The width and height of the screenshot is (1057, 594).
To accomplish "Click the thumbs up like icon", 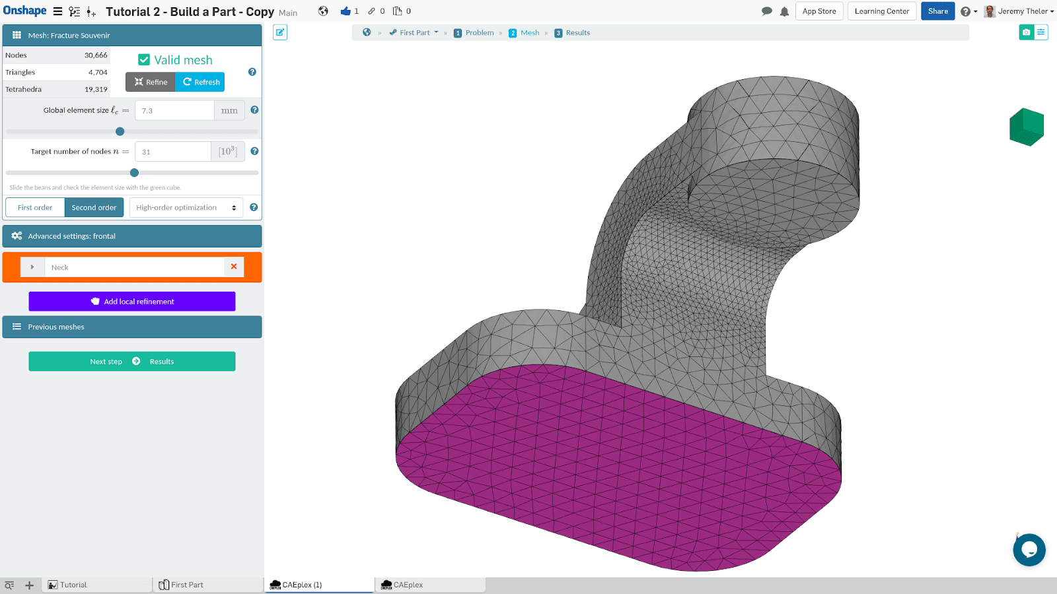I will tap(346, 11).
